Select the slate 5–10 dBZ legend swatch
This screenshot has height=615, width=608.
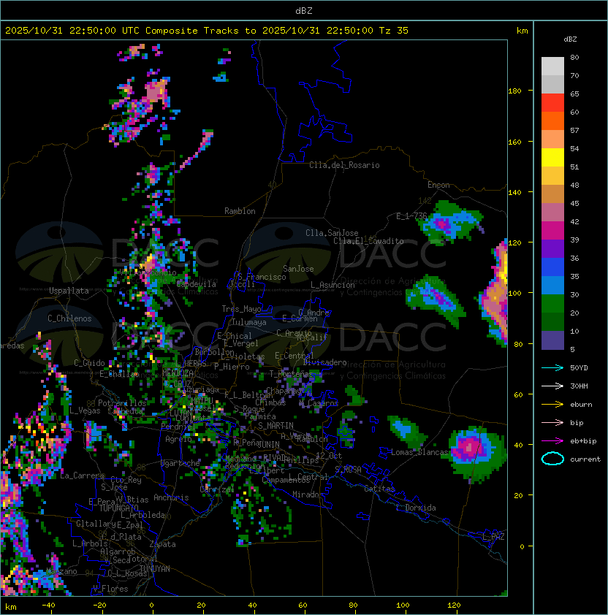552,340
